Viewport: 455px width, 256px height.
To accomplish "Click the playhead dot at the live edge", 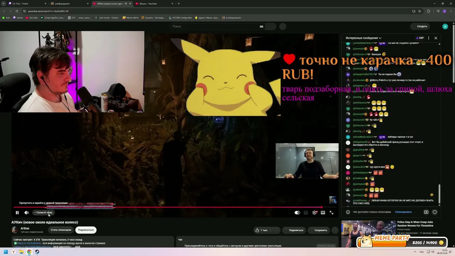I will pyautogui.click(x=322, y=207).
